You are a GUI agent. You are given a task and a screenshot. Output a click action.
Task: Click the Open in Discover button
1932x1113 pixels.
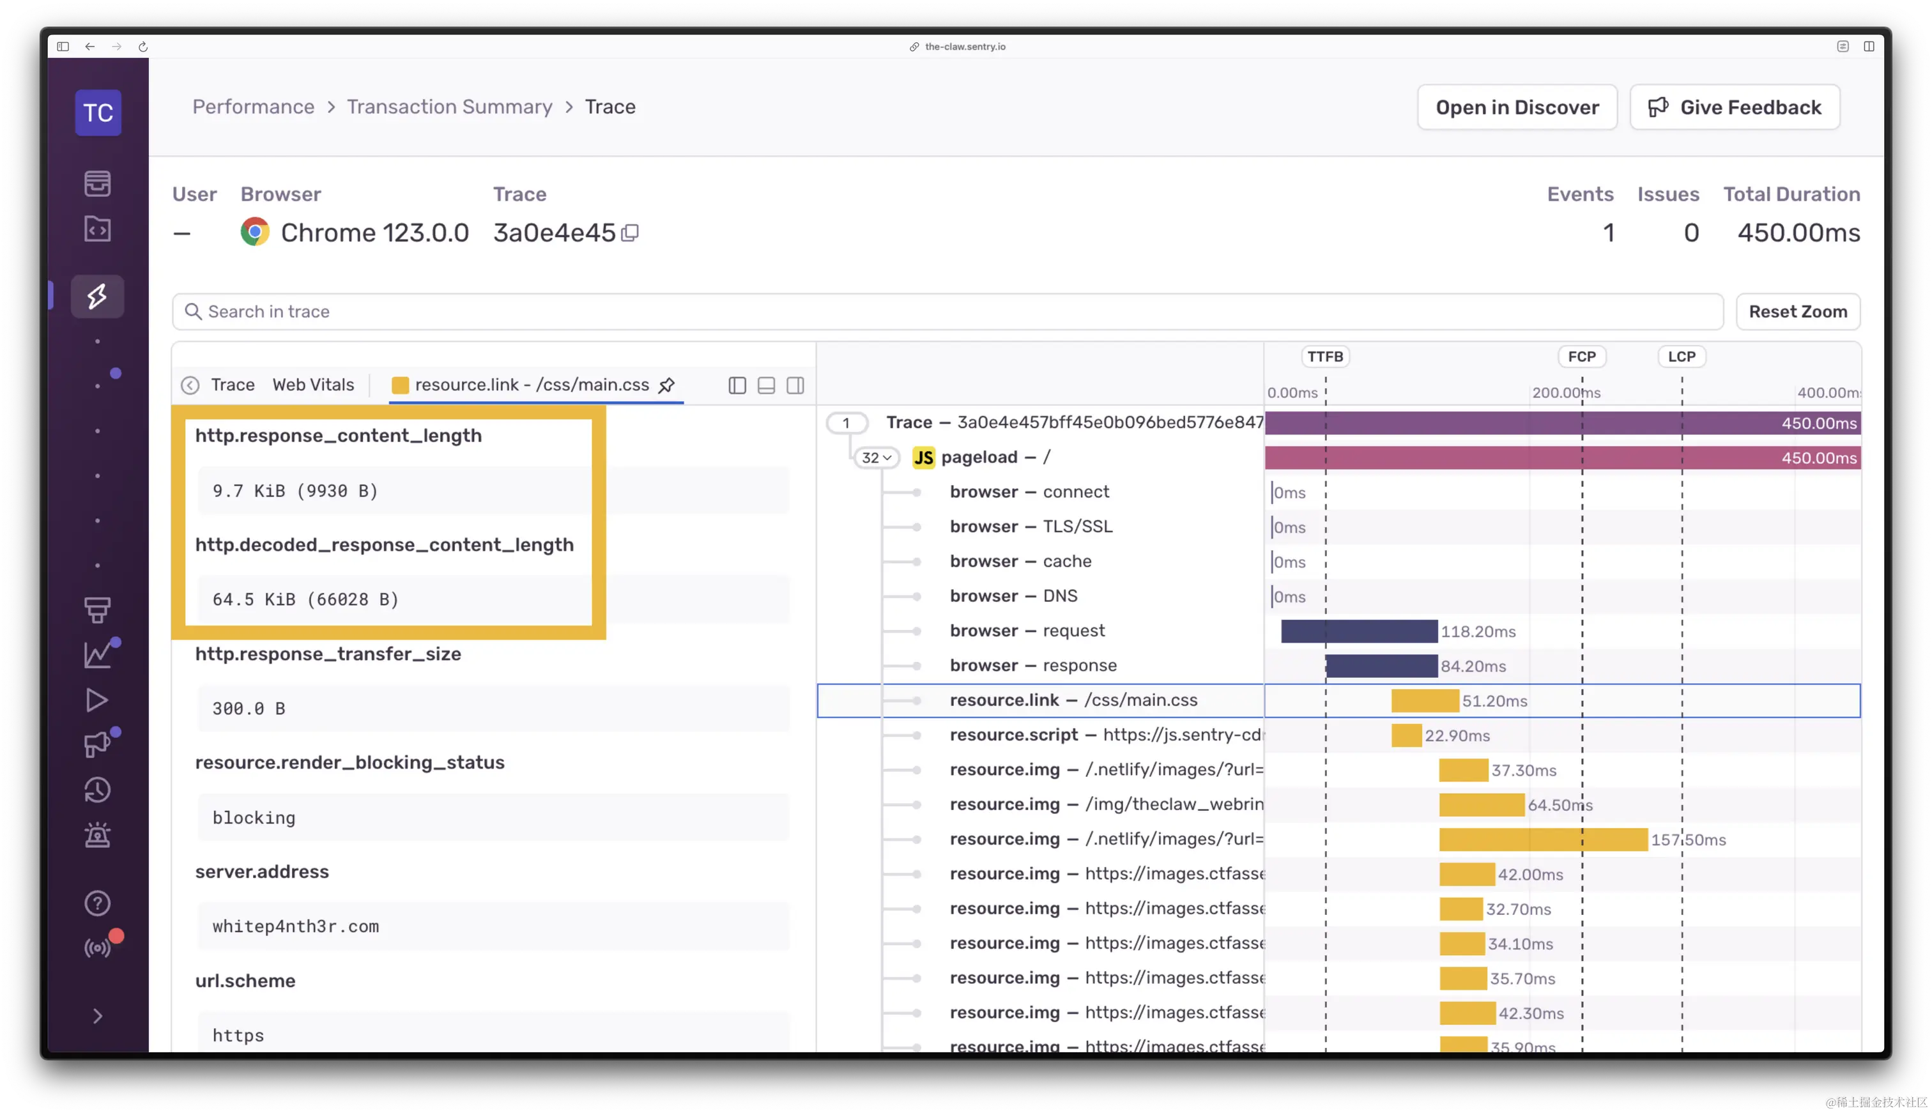pos(1516,107)
